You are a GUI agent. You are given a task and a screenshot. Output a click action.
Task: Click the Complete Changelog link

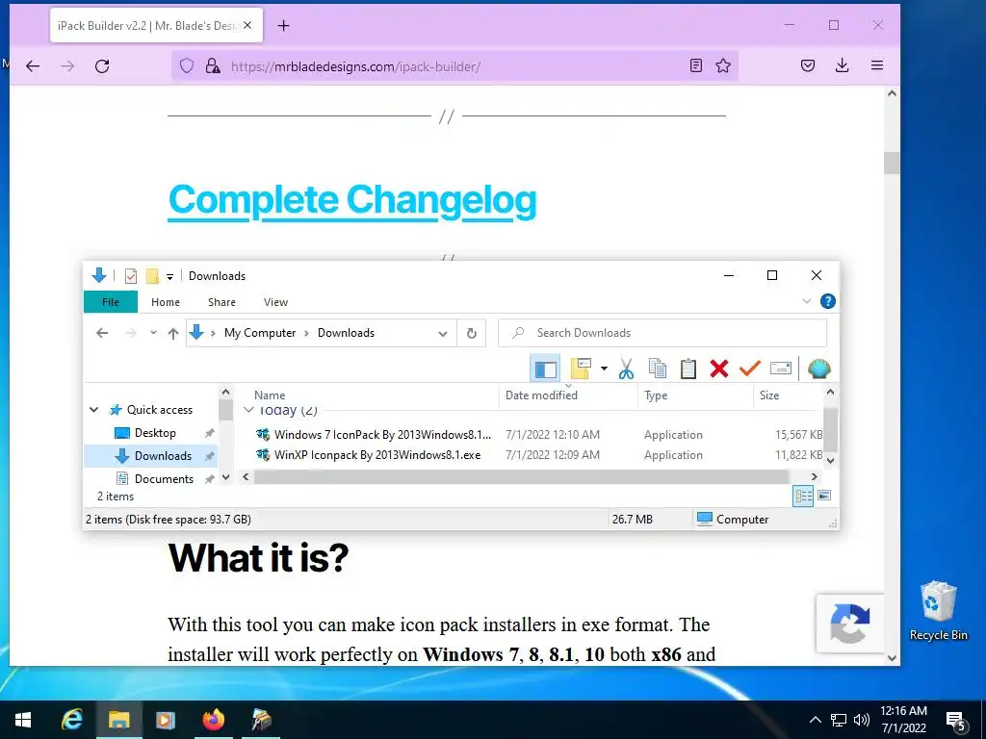coord(352,200)
